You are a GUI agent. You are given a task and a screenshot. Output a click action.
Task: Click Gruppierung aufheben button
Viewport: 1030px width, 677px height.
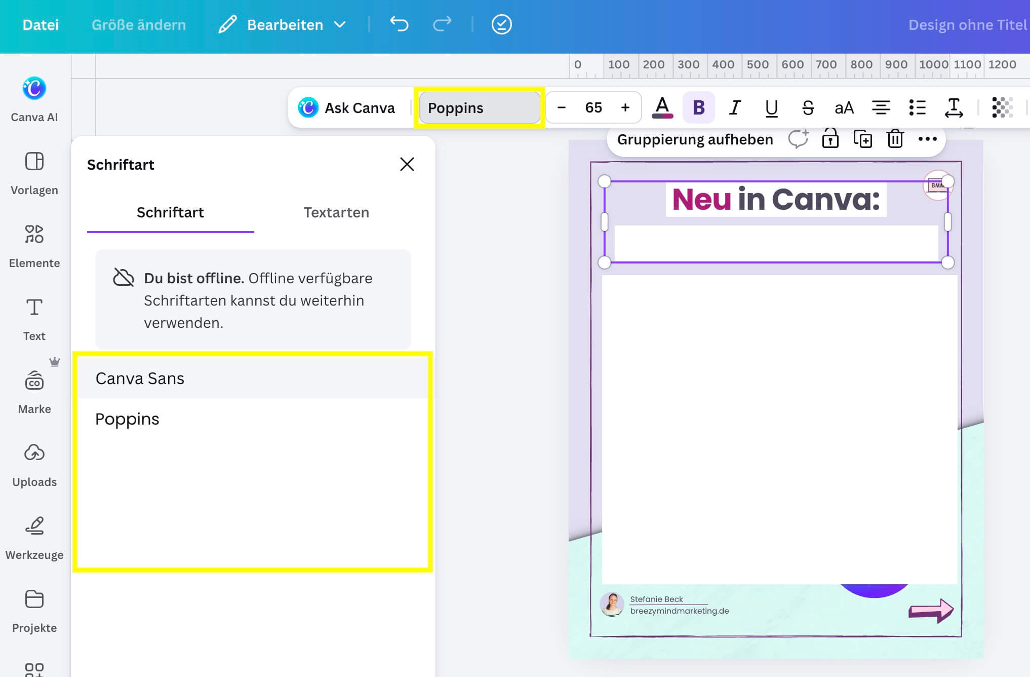(695, 139)
